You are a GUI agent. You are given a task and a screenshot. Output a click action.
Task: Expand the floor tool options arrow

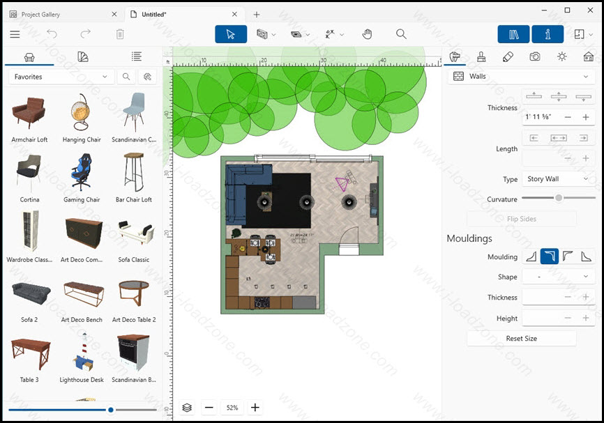coord(308,35)
